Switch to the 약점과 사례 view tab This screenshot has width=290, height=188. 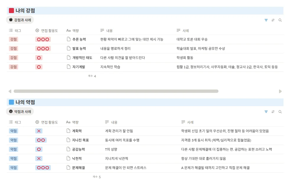20,112
